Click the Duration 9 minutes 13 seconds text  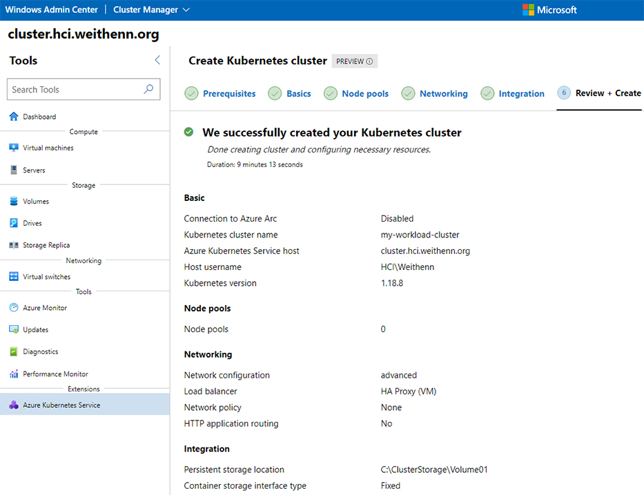(x=255, y=164)
